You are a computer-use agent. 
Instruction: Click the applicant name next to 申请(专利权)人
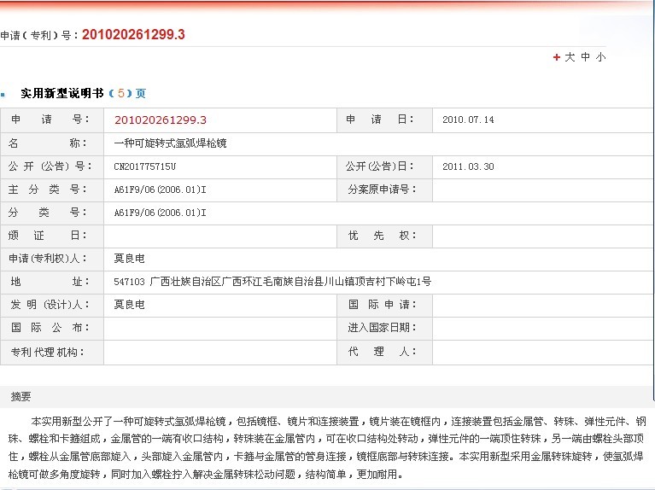tap(129, 258)
